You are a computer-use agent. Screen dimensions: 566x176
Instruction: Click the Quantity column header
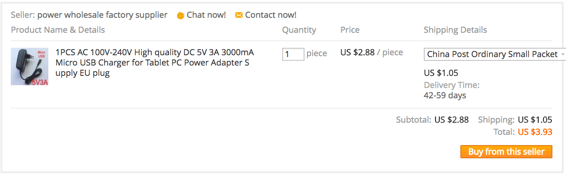click(x=299, y=30)
